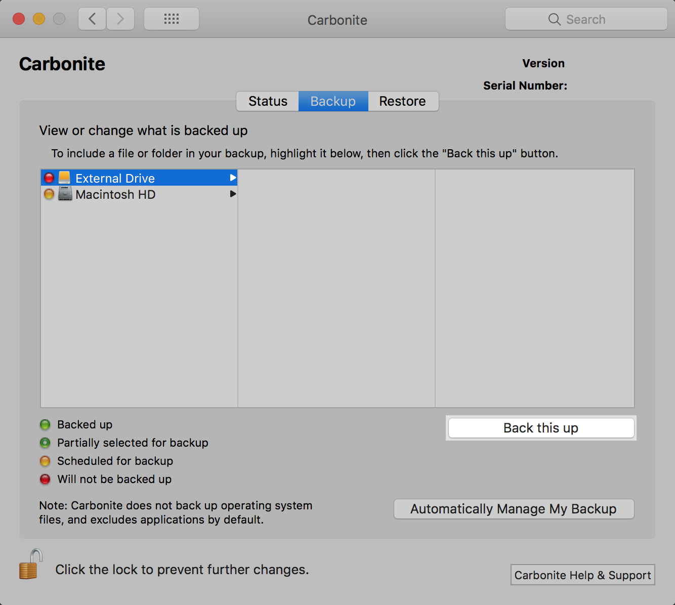Expand the External Drive disclosure triangle
This screenshot has height=605, width=675.
coord(233,178)
